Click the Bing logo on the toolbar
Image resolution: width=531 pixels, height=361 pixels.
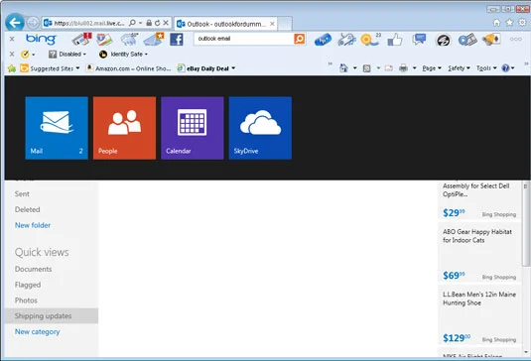(41, 39)
